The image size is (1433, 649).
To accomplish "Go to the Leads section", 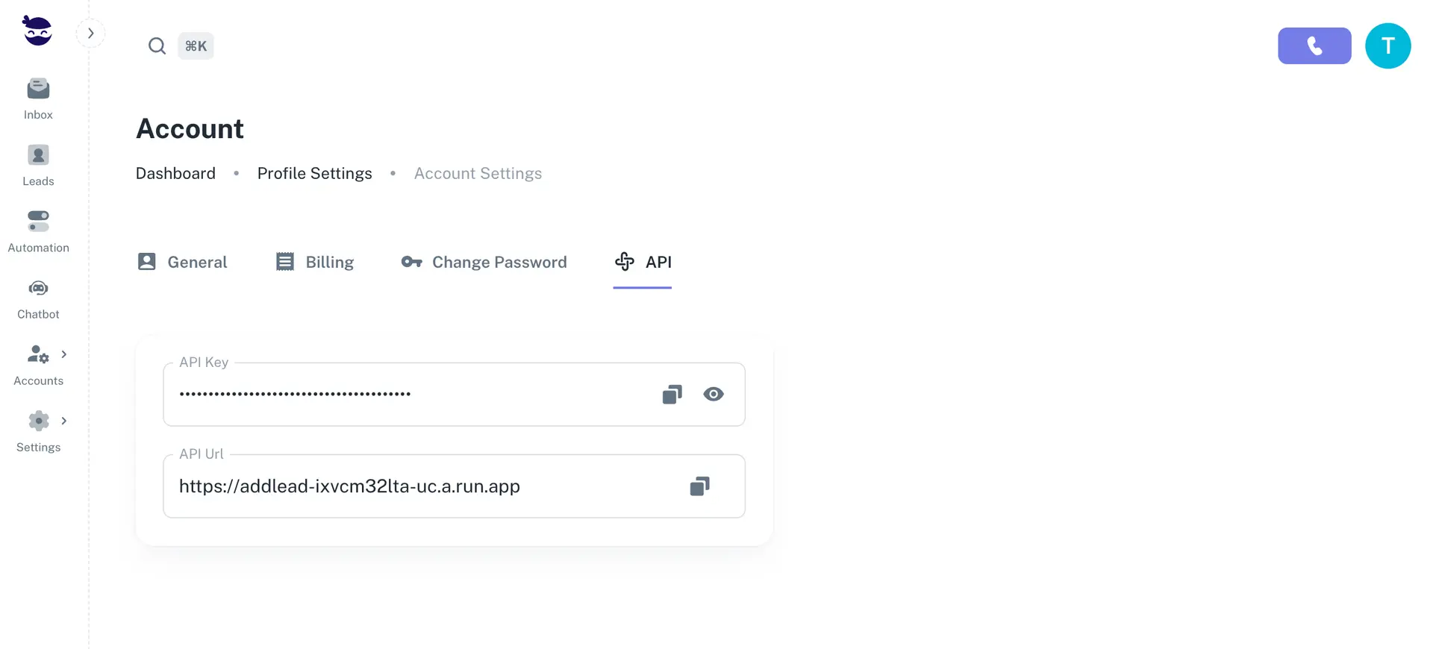I will point(38,165).
